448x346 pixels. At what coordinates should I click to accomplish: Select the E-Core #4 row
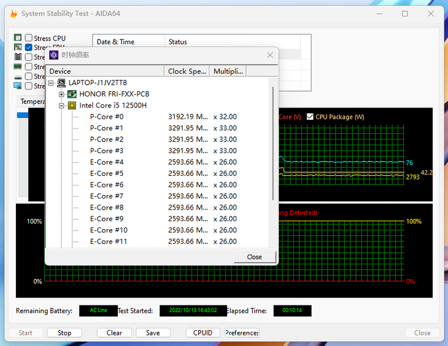[157, 162]
